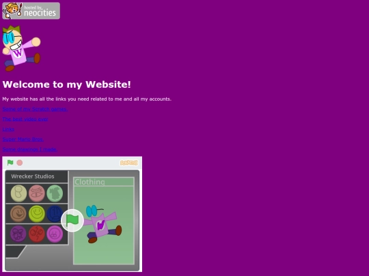Select the yellow body shape circle icon

coord(18,194)
